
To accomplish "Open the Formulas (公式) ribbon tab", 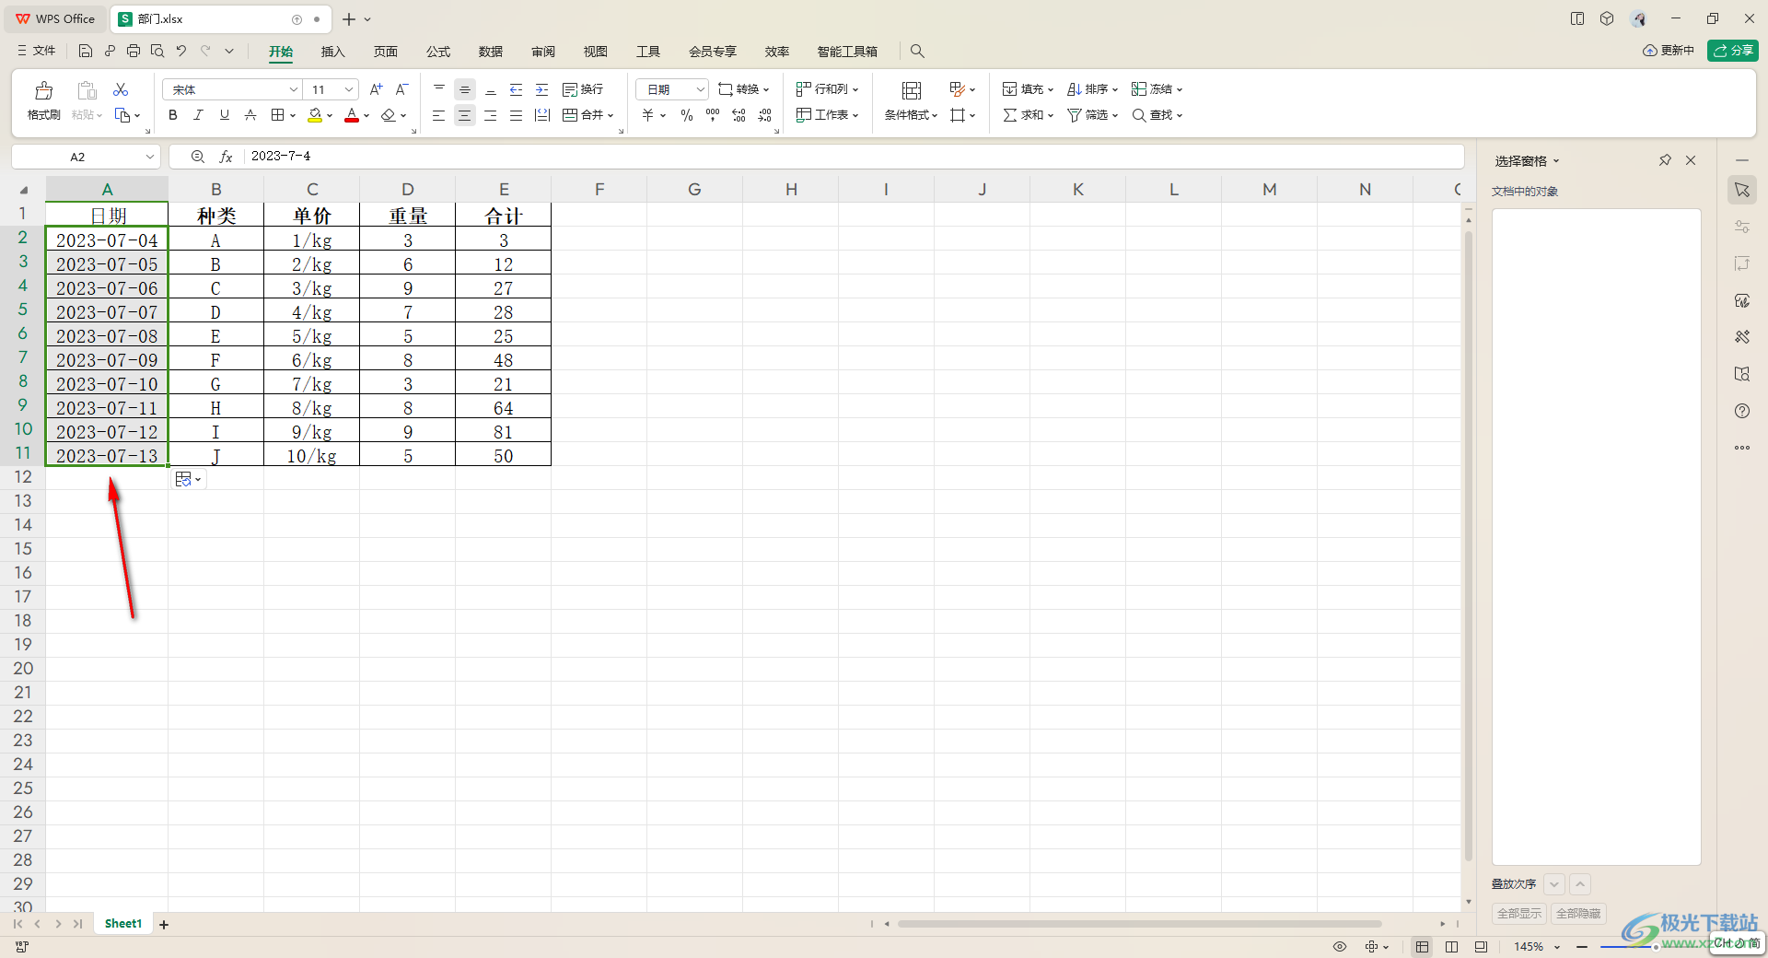I will point(438,52).
